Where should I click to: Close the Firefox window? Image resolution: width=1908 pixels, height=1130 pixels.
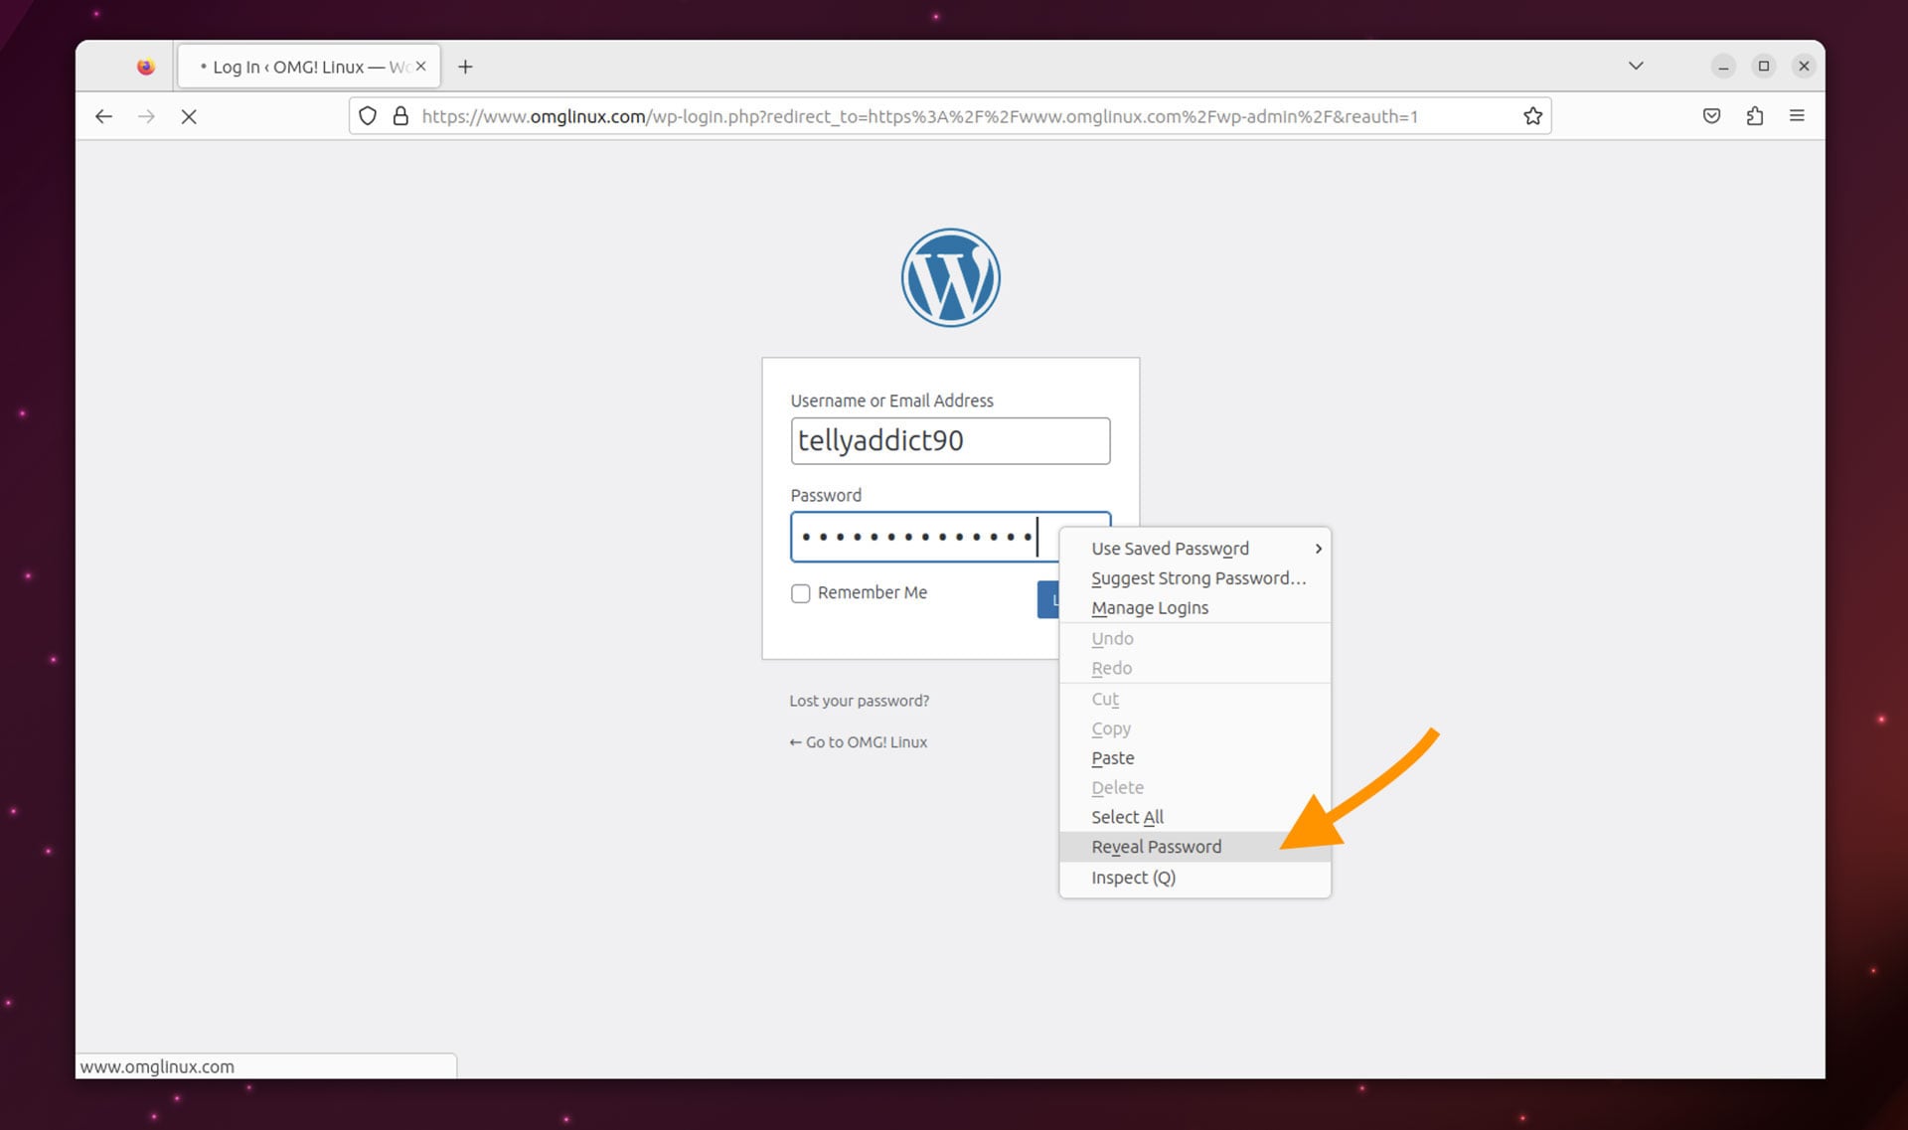pyautogui.click(x=1804, y=67)
